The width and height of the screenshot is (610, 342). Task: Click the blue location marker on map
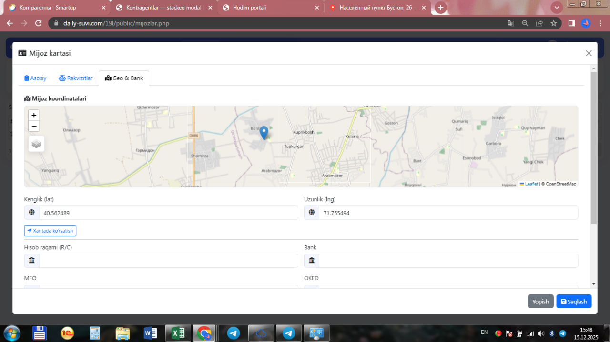pos(264,133)
